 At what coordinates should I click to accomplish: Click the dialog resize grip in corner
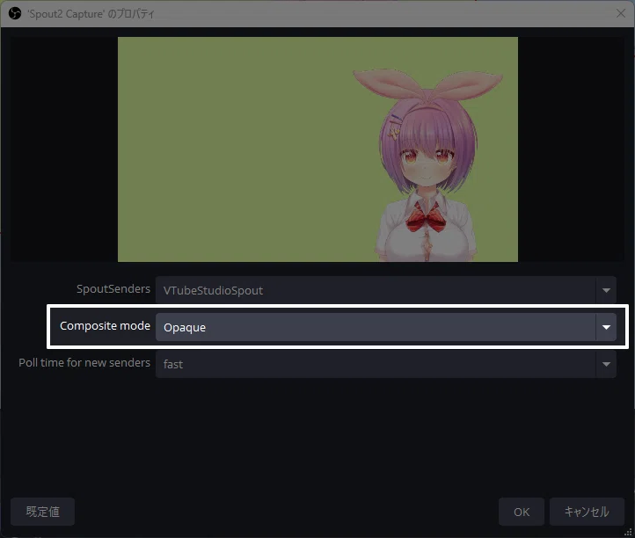(x=629, y=533)
